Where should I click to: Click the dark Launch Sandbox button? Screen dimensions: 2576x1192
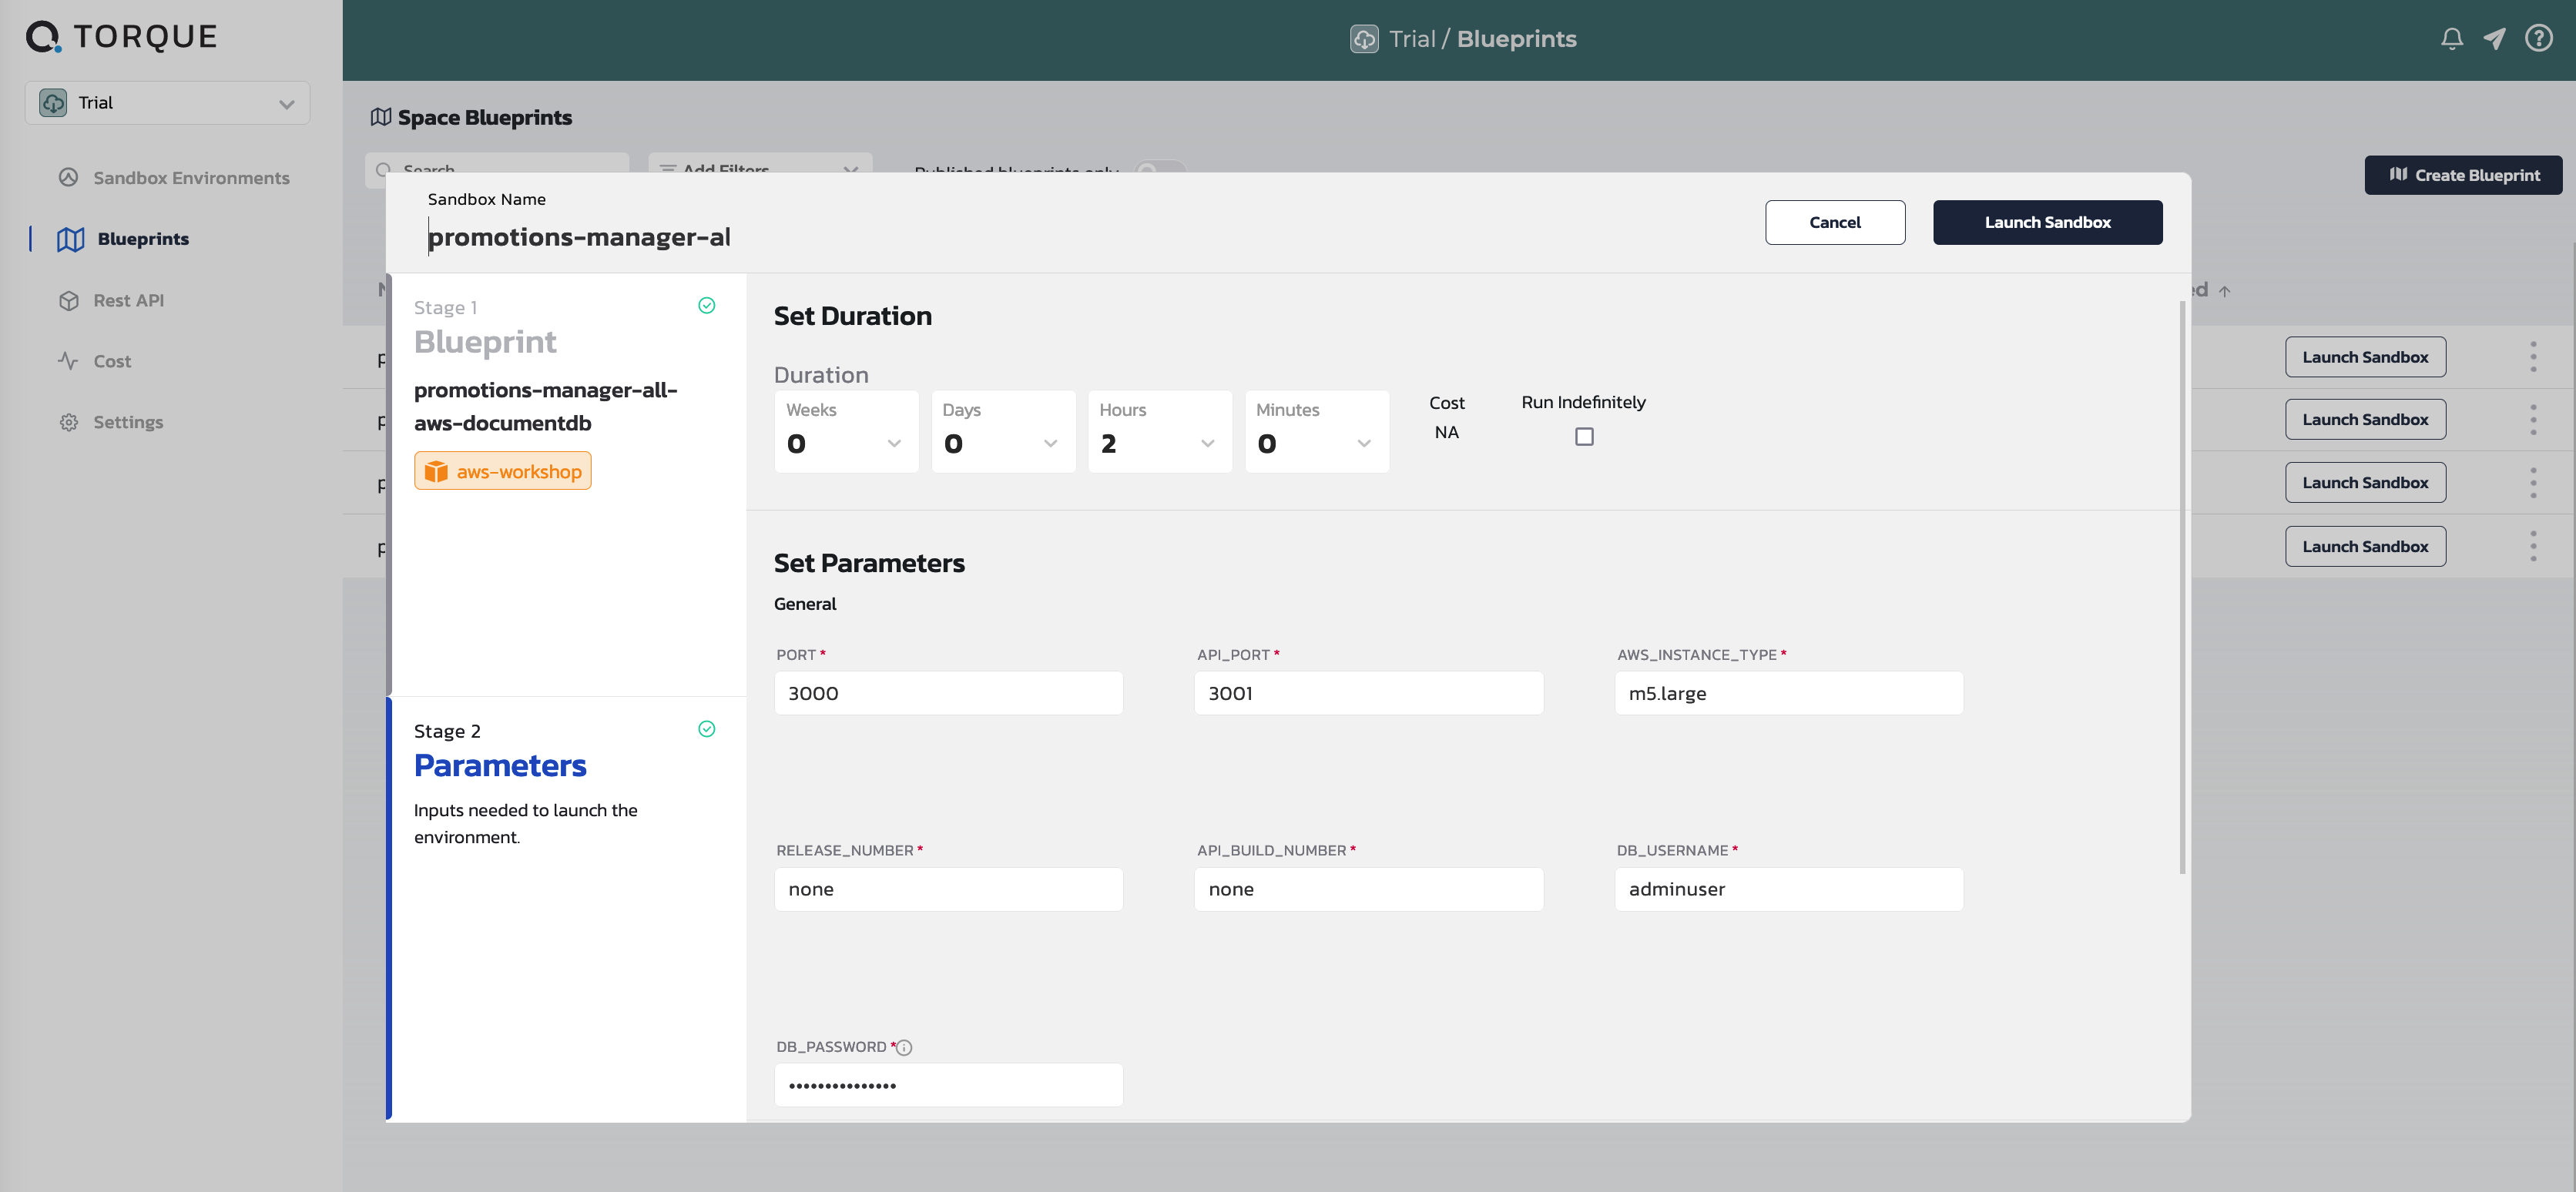(2047, 222)
